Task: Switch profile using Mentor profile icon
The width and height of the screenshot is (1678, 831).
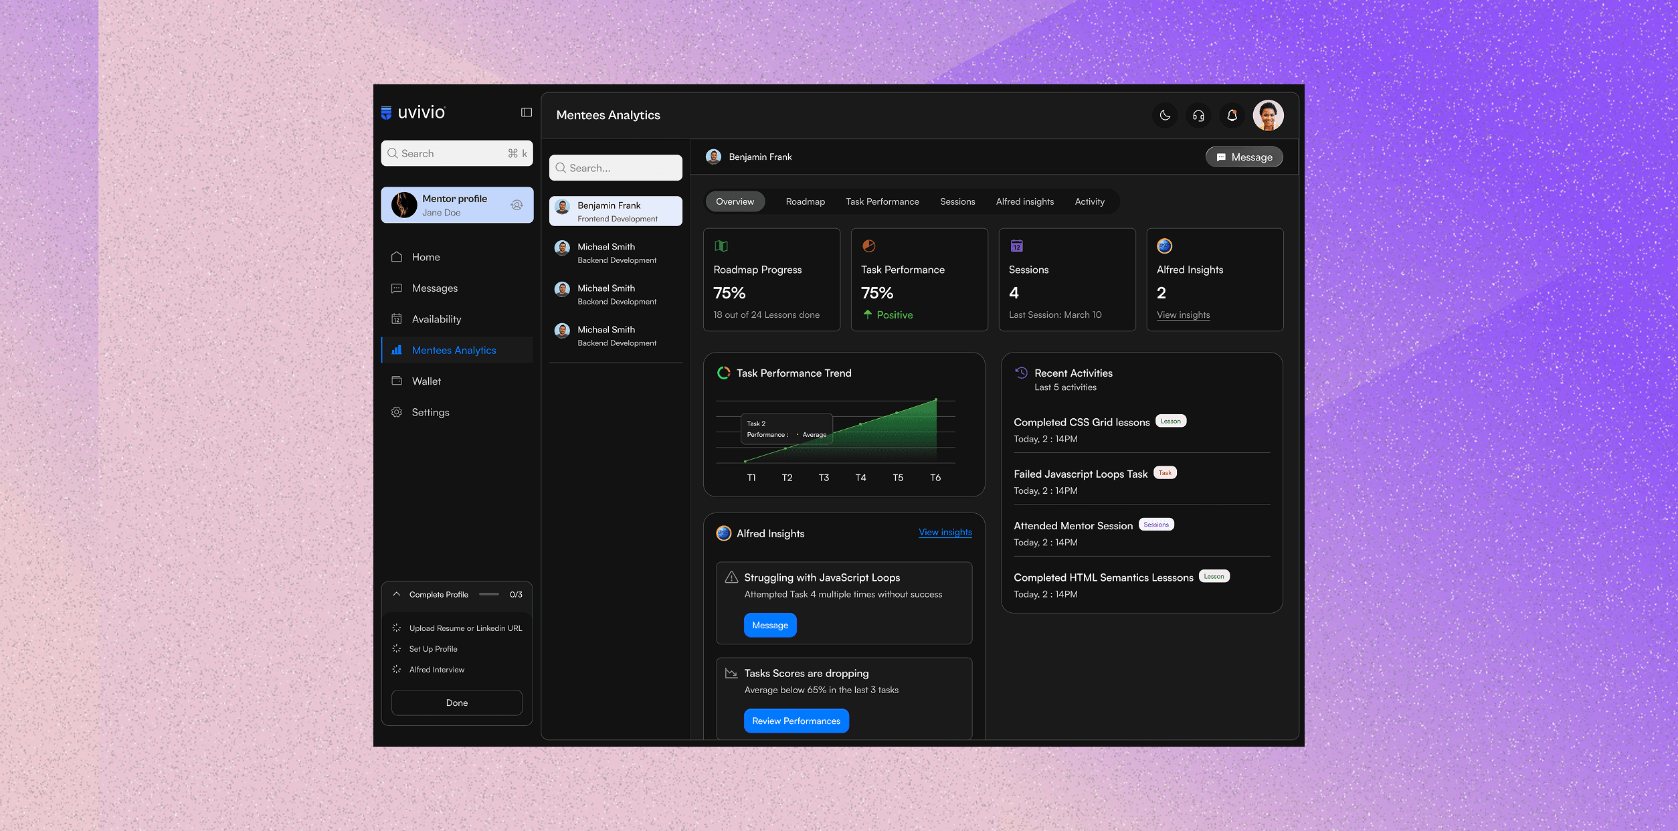Action: pos(517,205)
